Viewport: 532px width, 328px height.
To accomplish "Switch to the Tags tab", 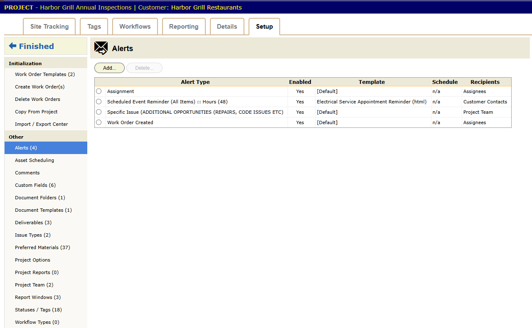I will [x=94, y=27].
